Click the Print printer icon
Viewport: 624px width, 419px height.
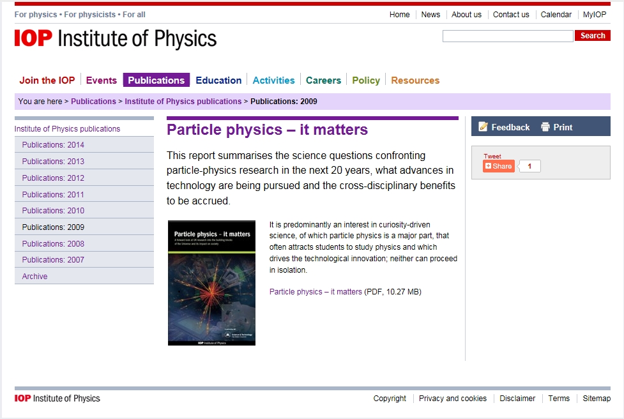545,127
